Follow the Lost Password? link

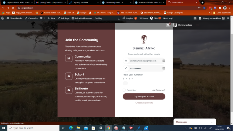click(158, 90)
